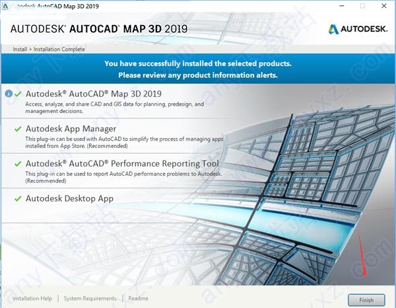The image size is (396, 308).
Task: Select the 'Autodesk App Manager' product title
Action: [71, 129]
